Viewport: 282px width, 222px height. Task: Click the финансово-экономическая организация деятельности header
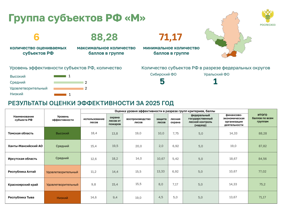(234, 120)
